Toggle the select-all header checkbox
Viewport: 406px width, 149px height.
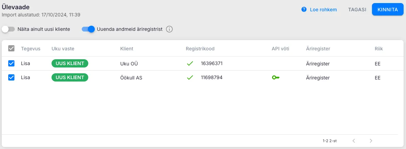[11, 49]
